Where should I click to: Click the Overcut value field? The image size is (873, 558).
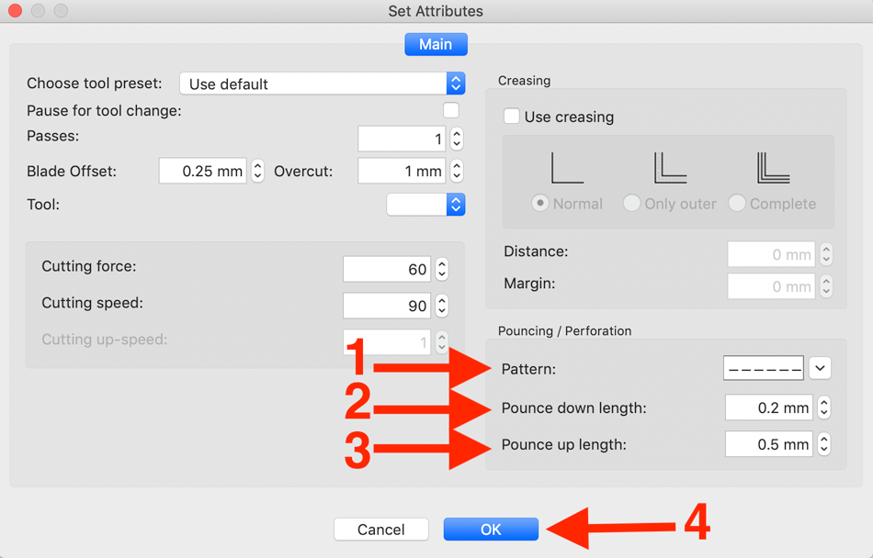tap(402, 171)
